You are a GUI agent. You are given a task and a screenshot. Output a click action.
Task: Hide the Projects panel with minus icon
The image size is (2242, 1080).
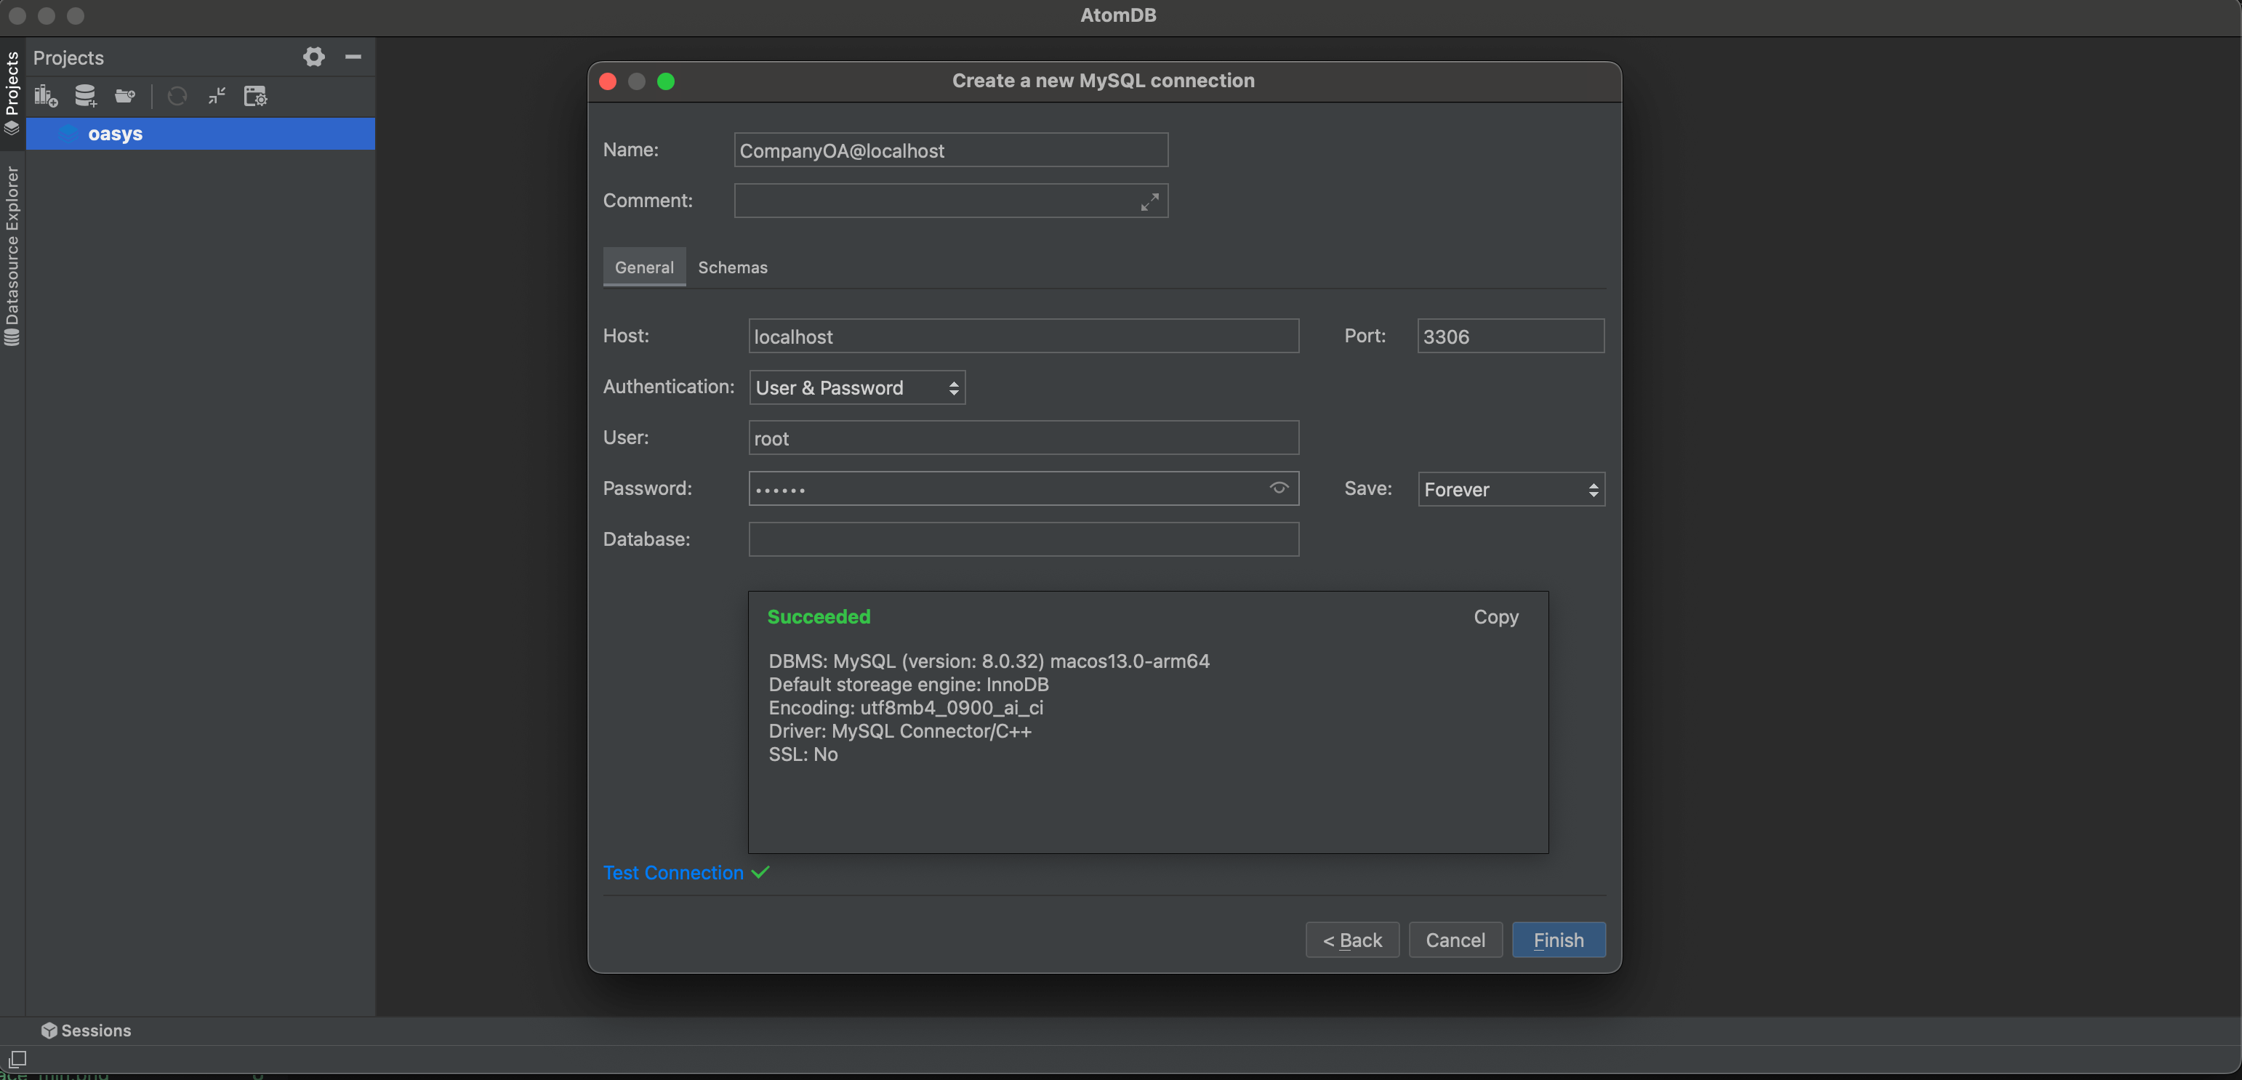click(353, 57)
